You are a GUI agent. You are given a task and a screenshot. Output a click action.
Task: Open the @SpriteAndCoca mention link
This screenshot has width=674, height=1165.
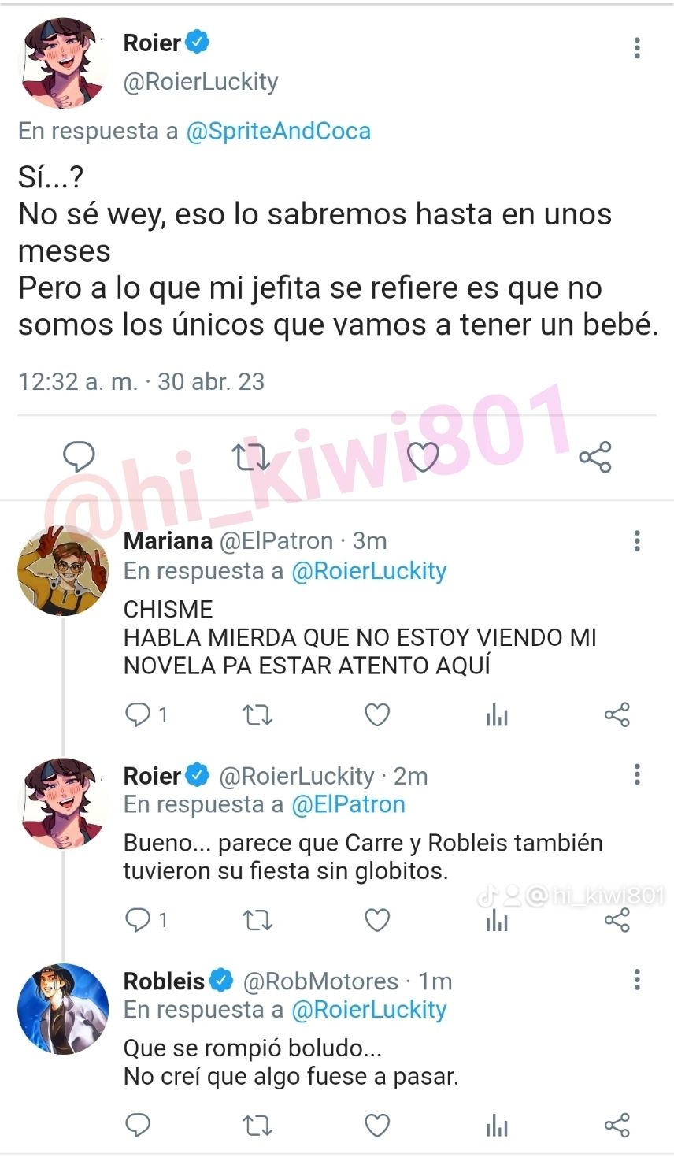click(278, 131)
